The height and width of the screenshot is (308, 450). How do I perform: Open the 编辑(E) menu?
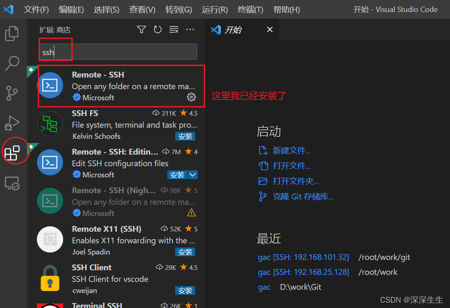(71, 10)
